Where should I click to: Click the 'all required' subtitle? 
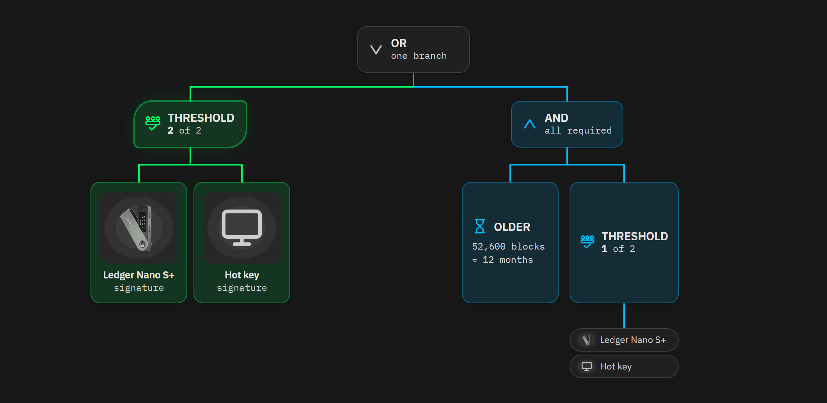point(578,130)
